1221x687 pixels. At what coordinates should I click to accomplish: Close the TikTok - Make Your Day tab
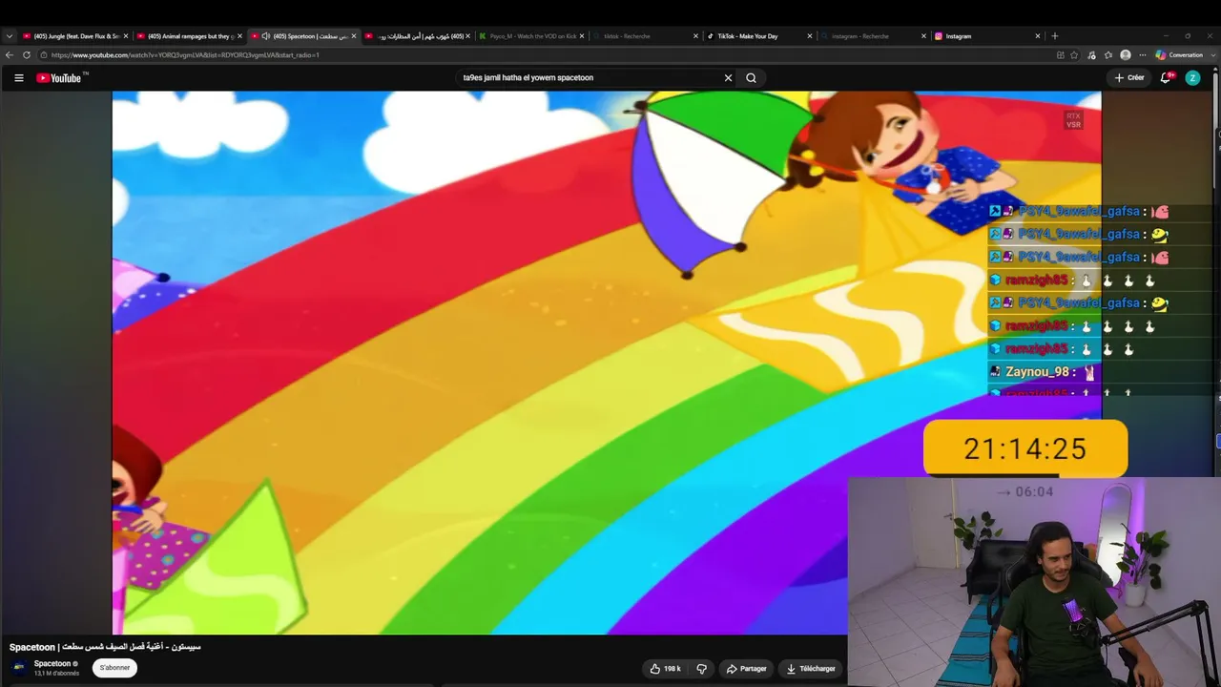tap(810, 36)
